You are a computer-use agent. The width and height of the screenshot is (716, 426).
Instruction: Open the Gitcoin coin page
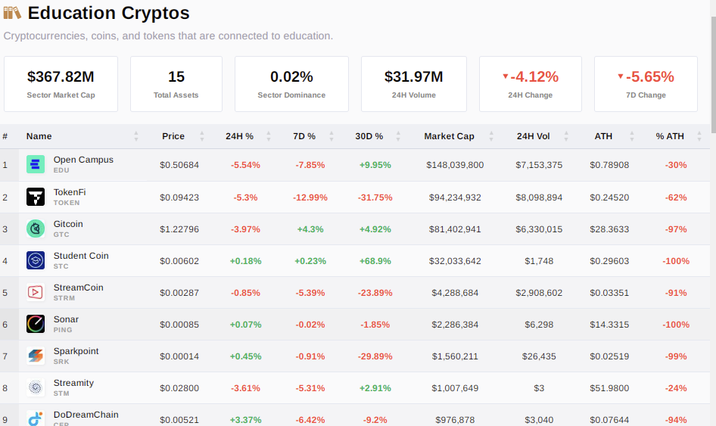click(x=68, y=224)
